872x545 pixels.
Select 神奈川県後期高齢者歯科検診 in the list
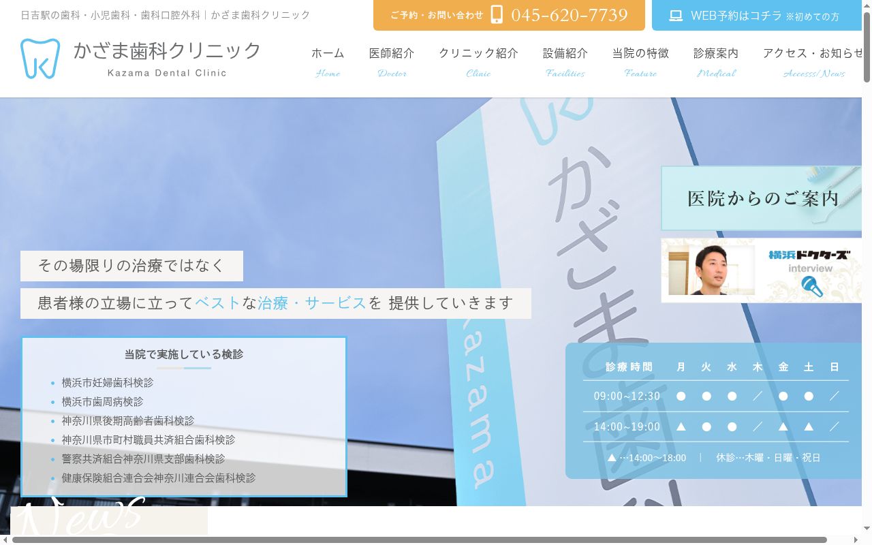pyautogui.click(x=128, y=421)
